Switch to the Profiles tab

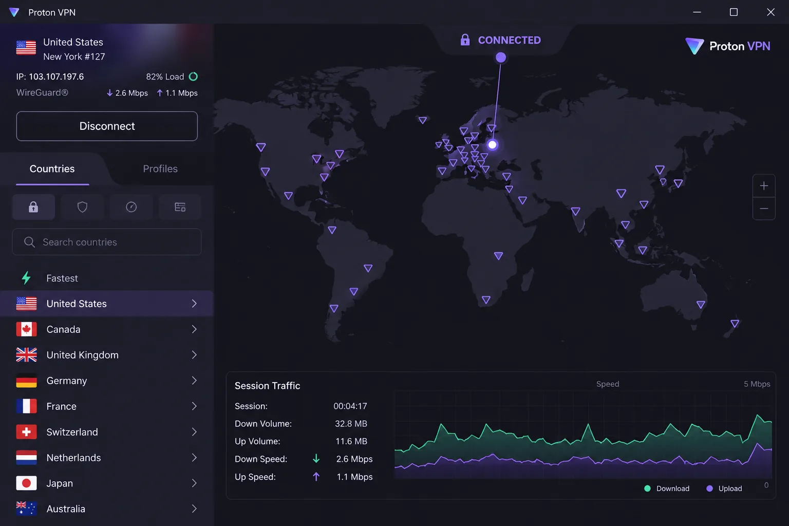pyautogui.click(x=160, y=169)
